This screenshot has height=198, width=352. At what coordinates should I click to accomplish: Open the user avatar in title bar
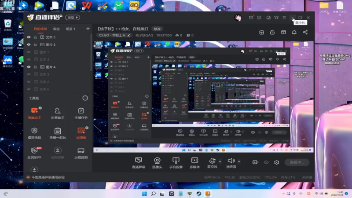tap(238, 18)
